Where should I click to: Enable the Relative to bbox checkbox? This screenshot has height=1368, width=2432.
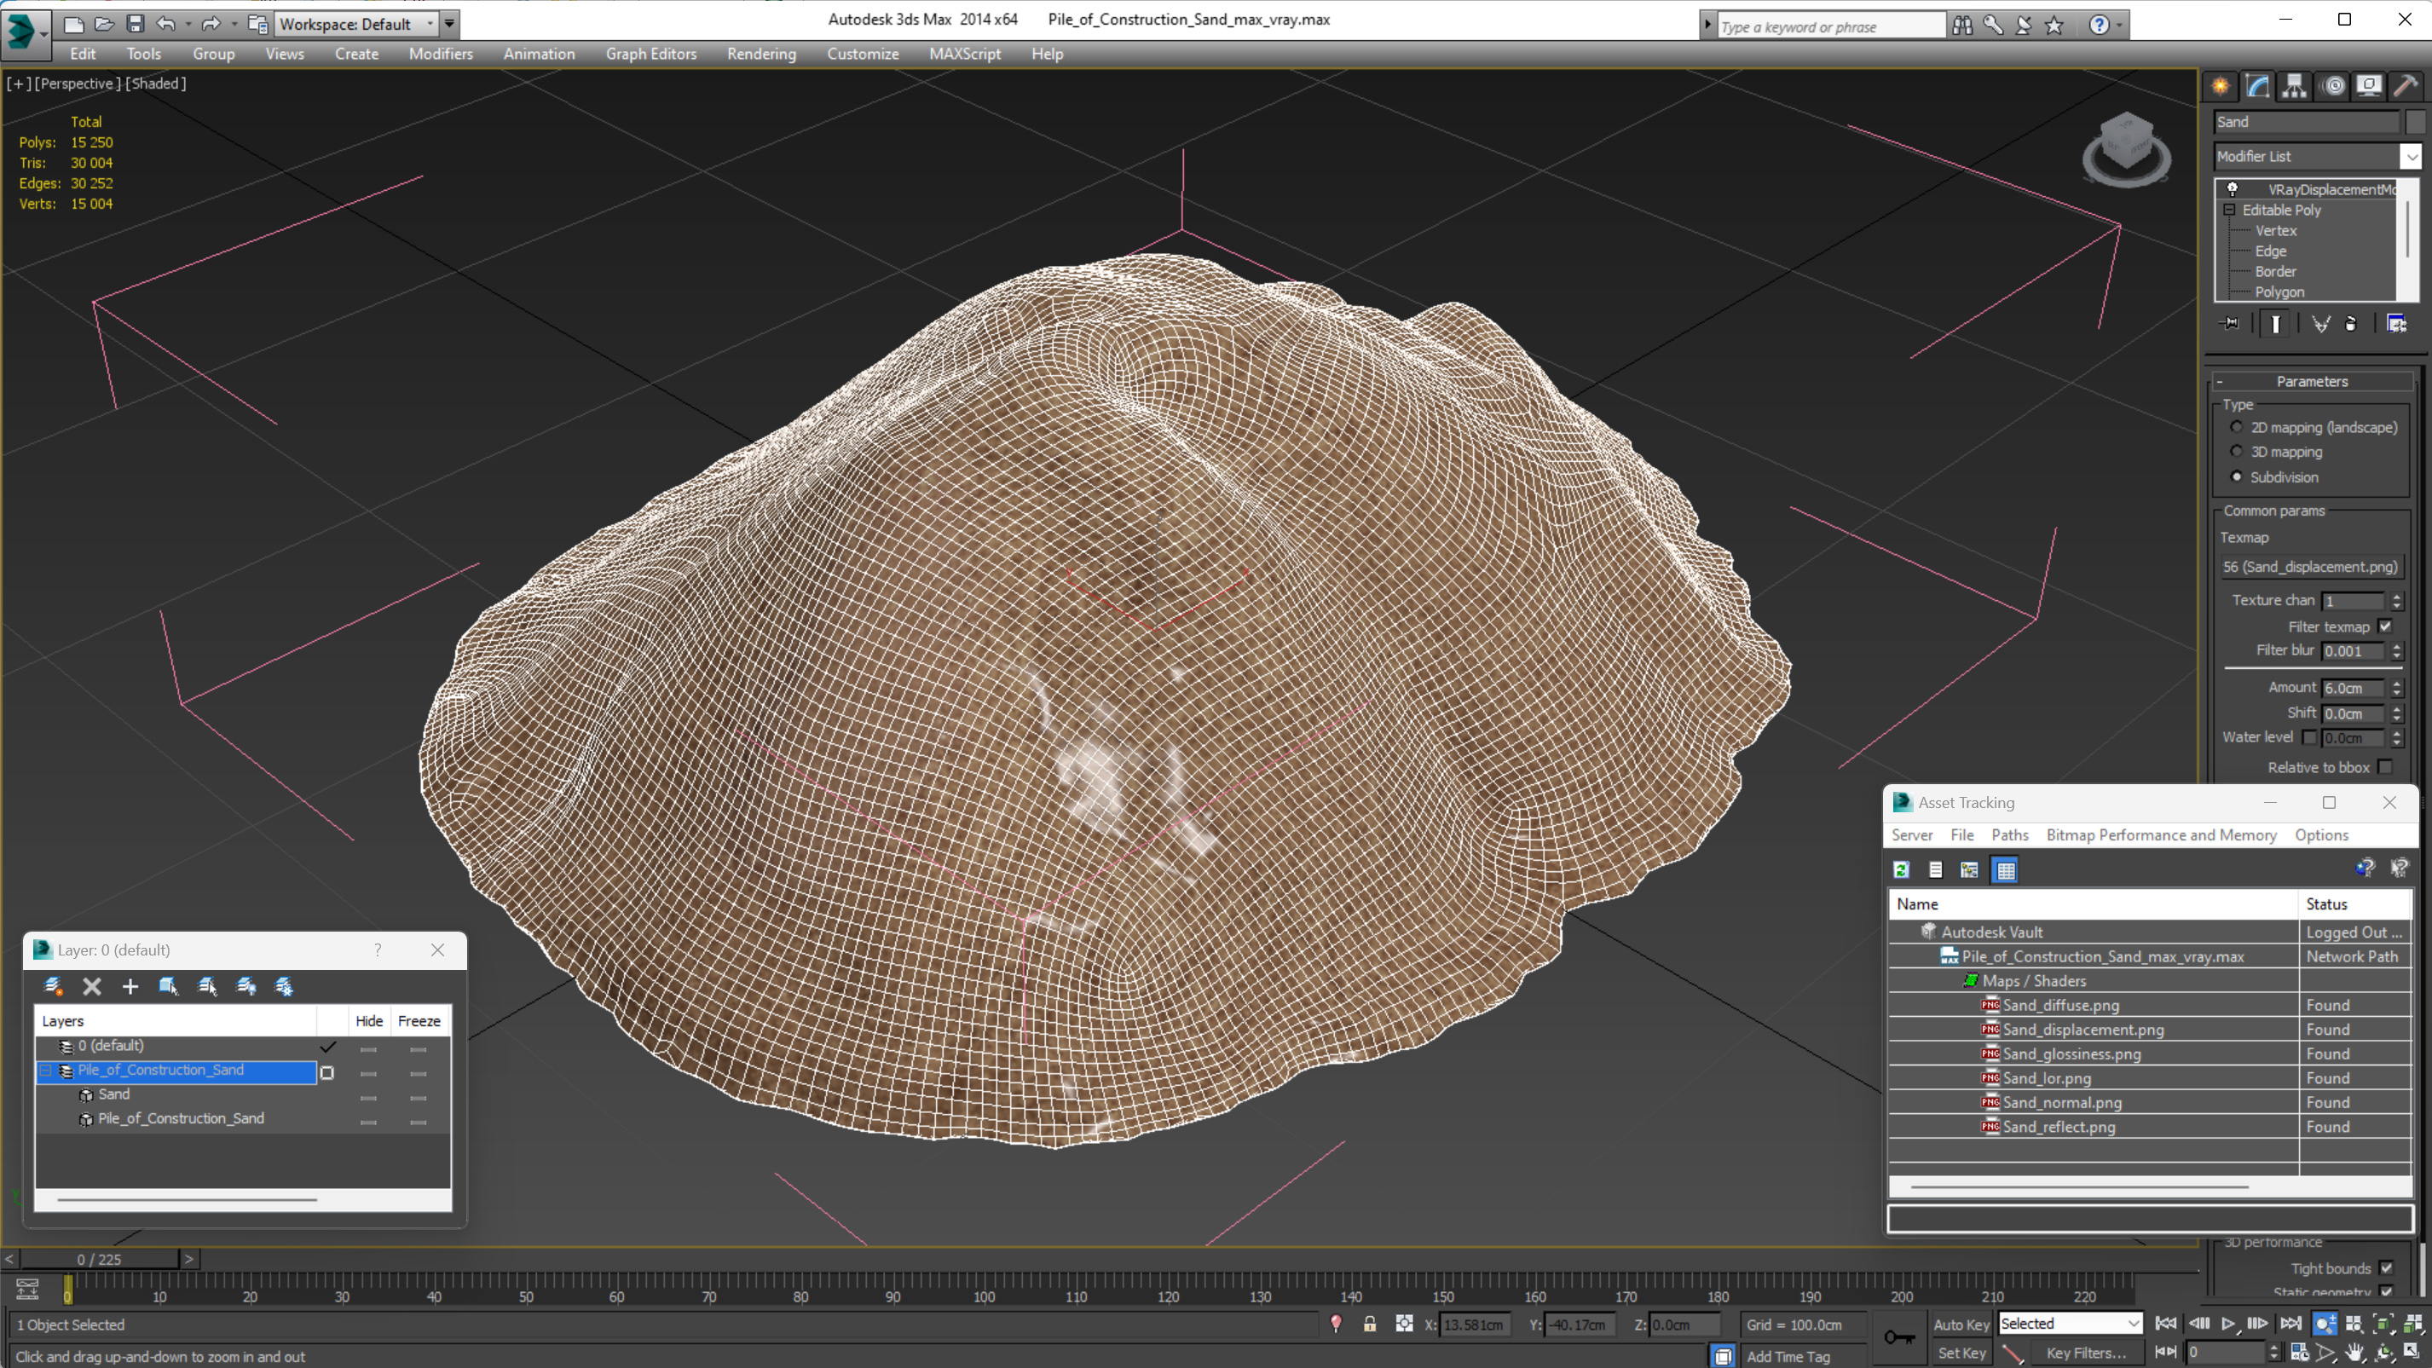[x=2386, y=766]
